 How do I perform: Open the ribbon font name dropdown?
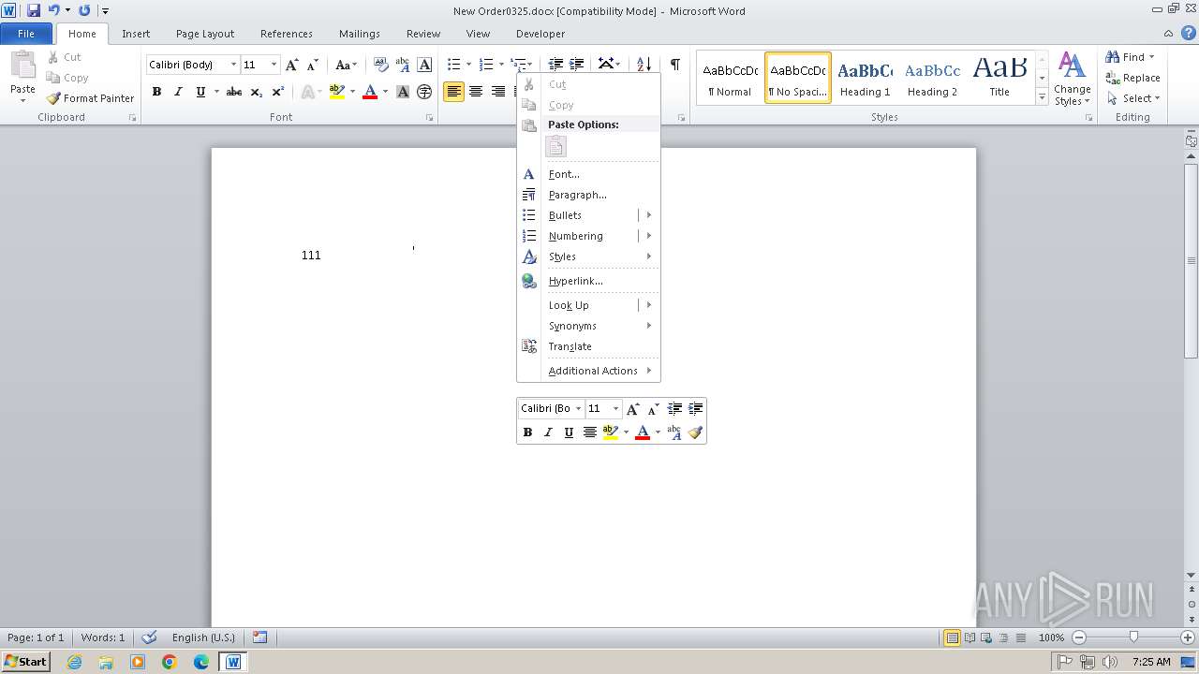[233, 65]
